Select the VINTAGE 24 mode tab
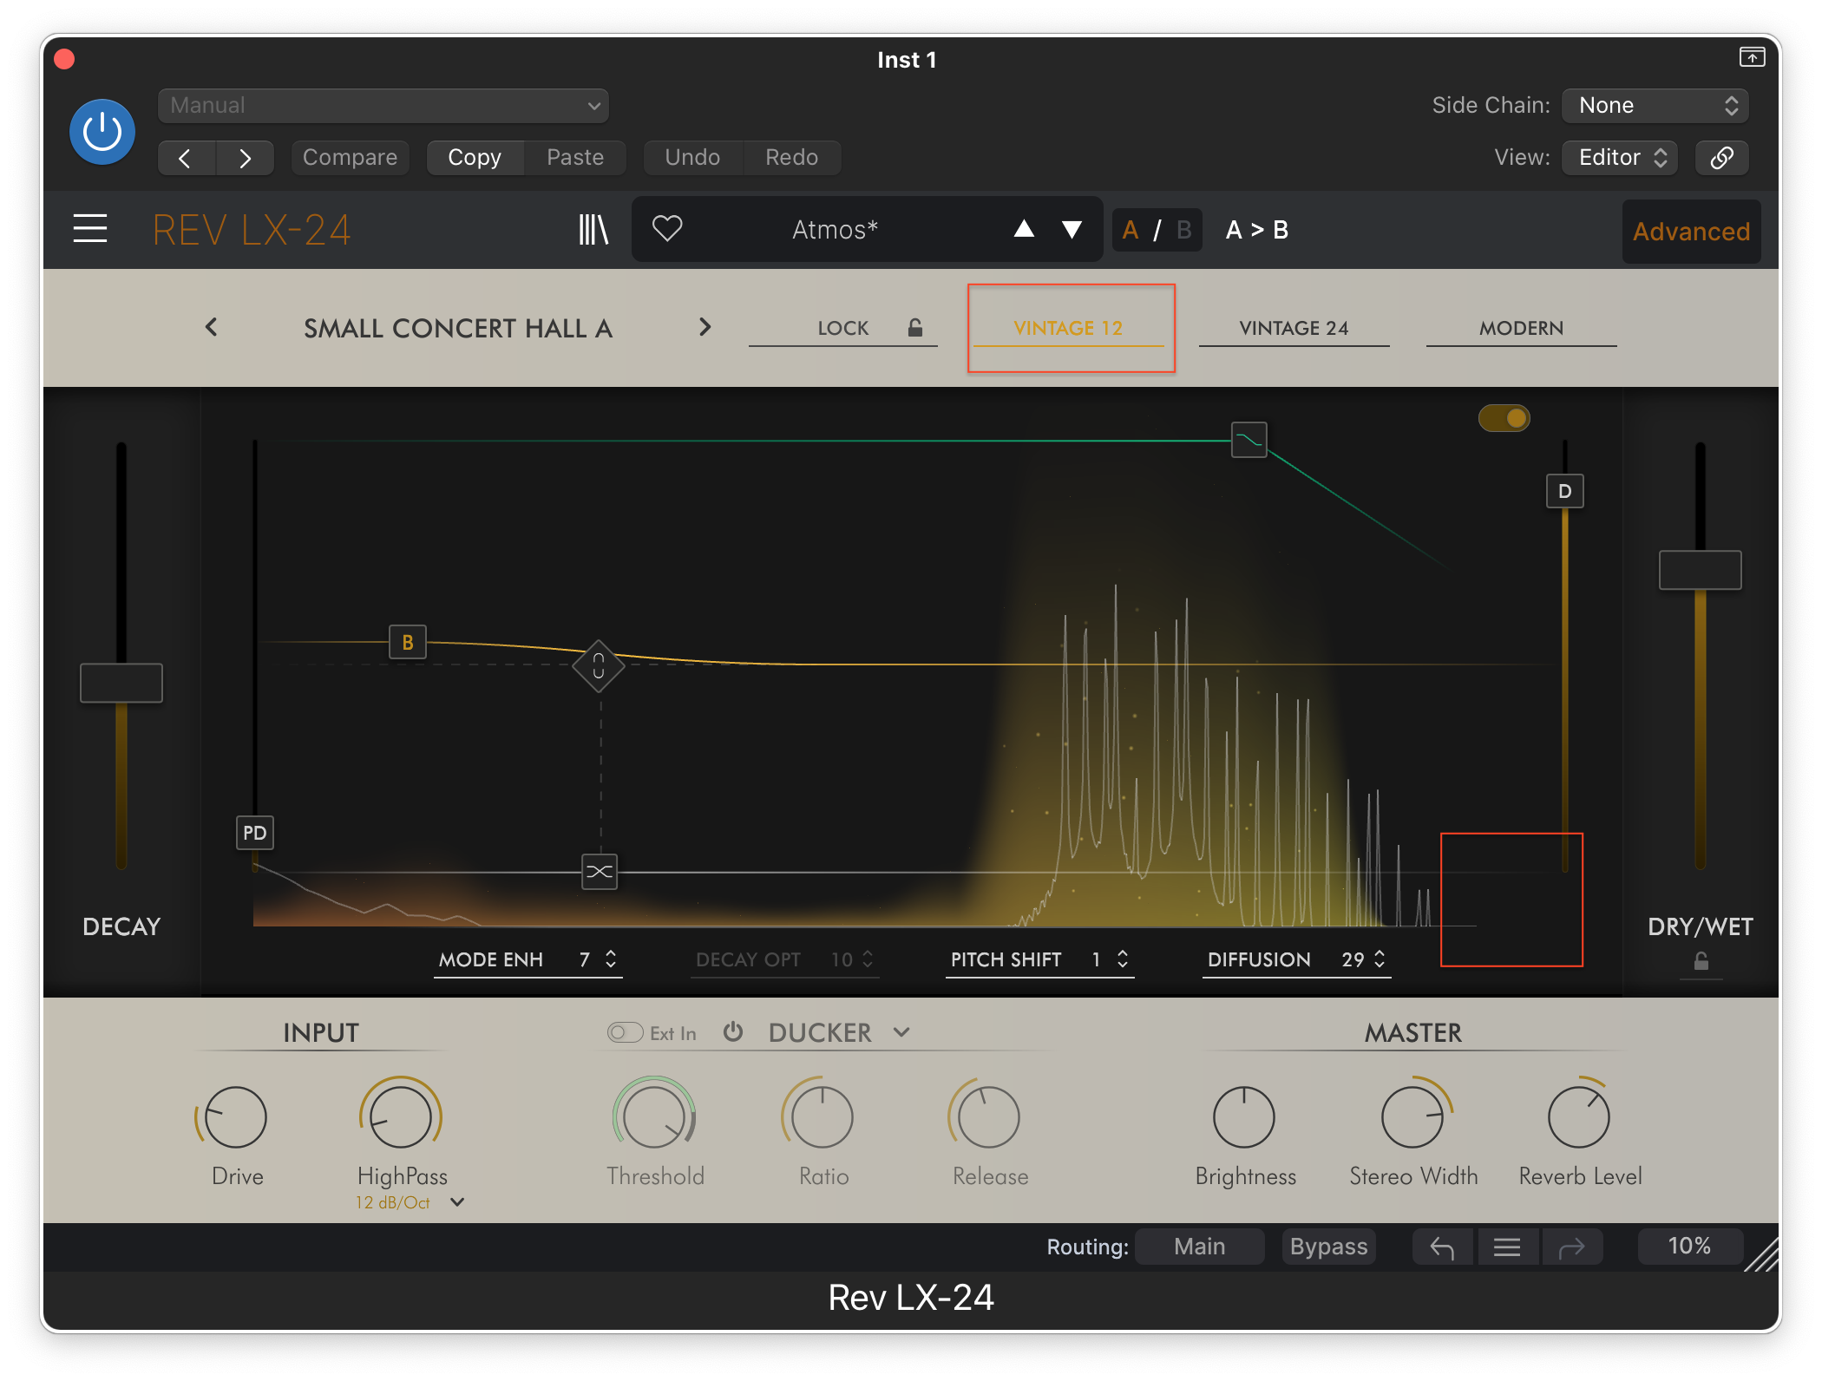The width and height of the screenshot is (1822, 1381). 1294,328
